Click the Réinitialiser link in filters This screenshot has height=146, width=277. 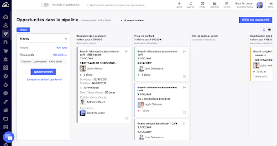[60, 55]
